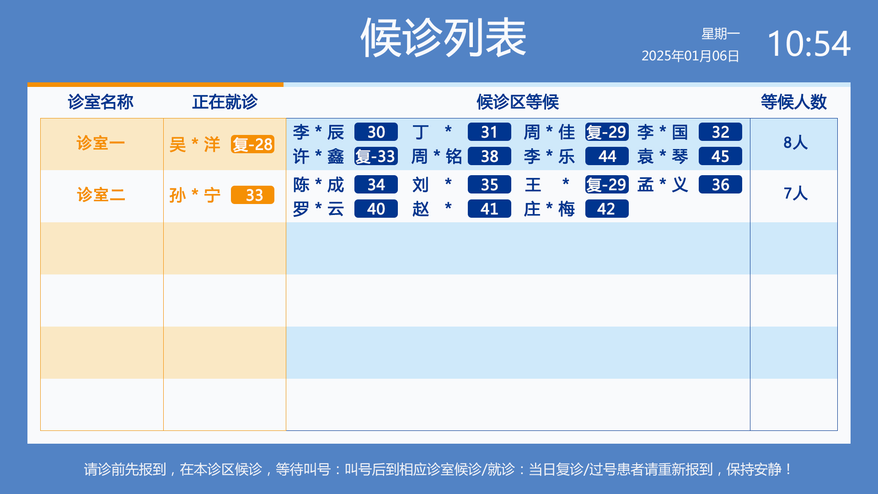Image resolution: width=878 pixels, height=494 pixels.
Task: Click the 8人 waiting count
Action: click(795, 143)
